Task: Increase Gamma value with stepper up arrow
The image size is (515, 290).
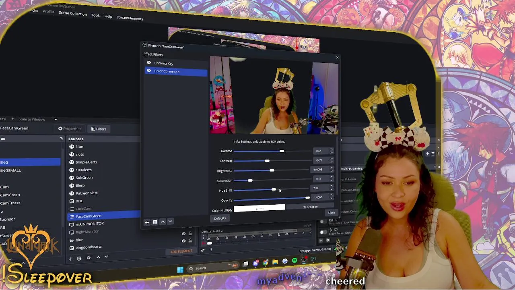Action: (332, 149)
